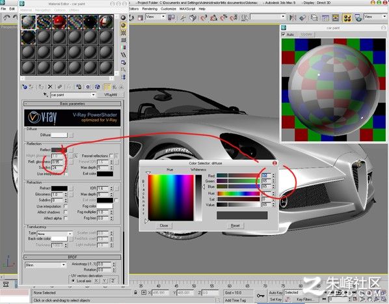This screenshot has width=389, height=304.
Task: Click Show Map in Viewport icon
Action: point(98,87)
